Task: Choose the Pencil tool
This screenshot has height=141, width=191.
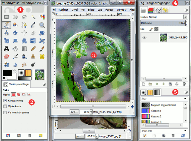Action: coord(33,49)
